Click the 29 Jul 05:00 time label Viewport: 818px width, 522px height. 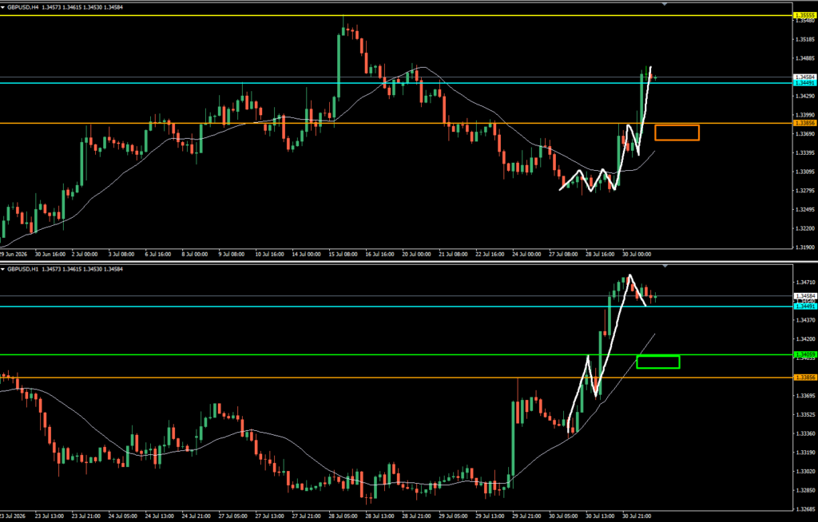coord(453,516)
